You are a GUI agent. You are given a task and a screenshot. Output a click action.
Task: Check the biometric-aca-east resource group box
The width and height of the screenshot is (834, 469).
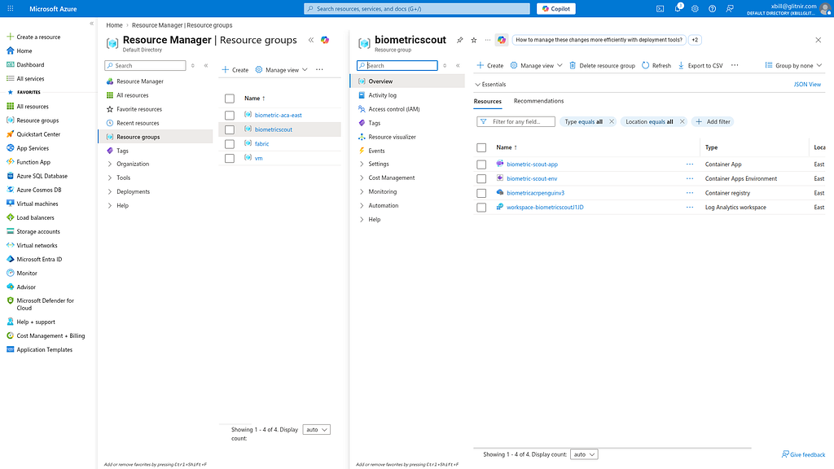(x=229, y=116)
